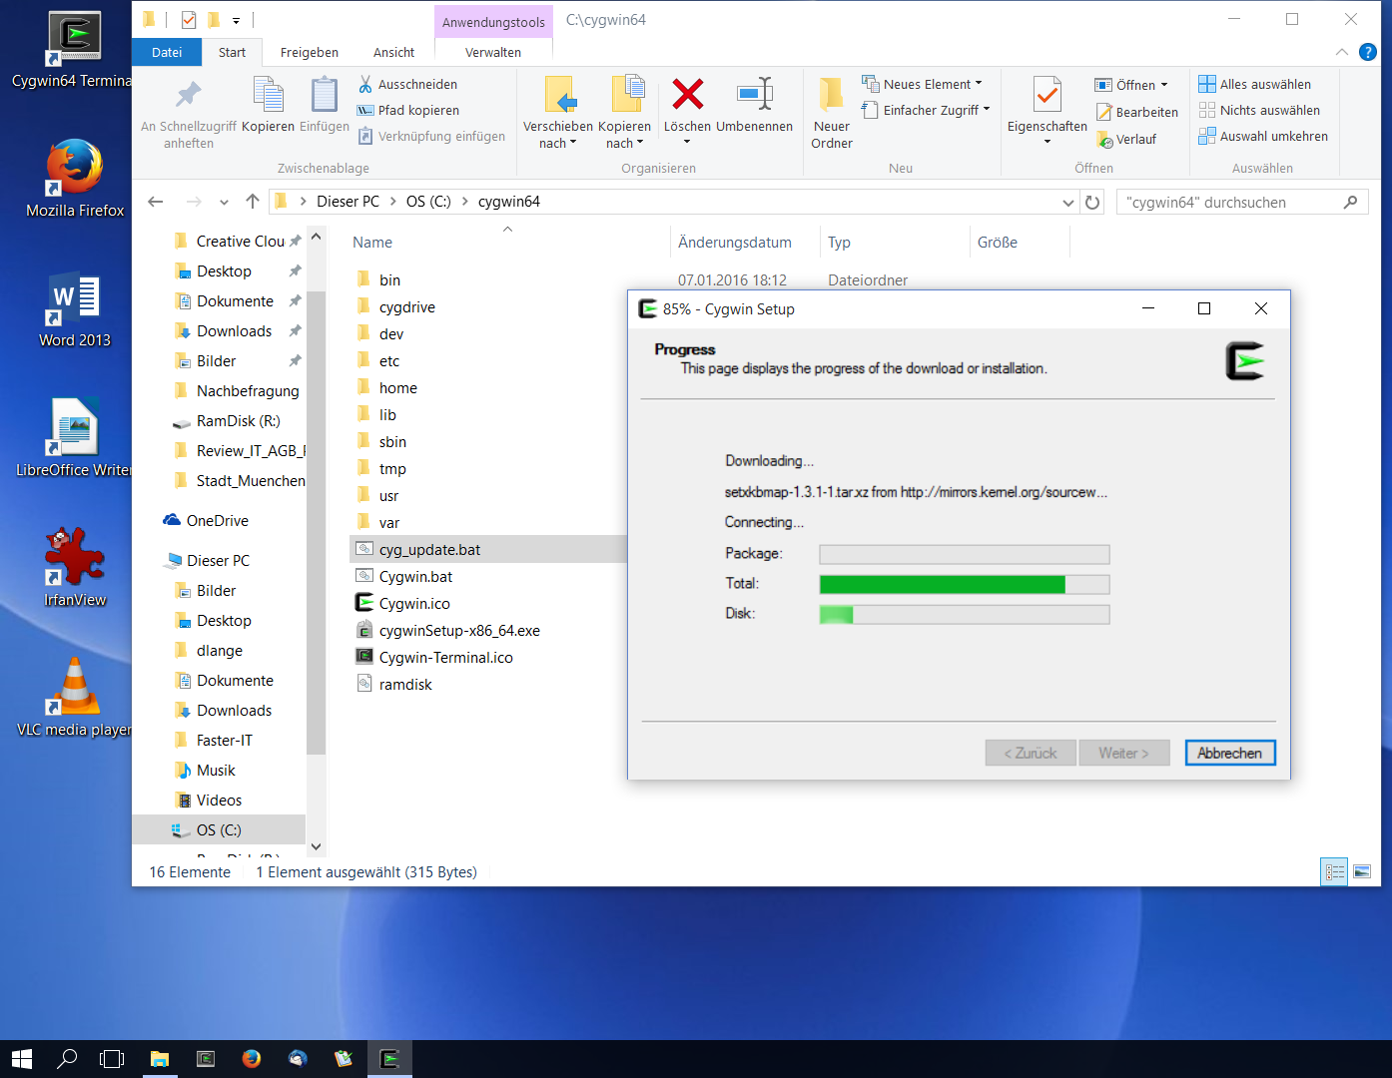
Task: Switch to Ansicht ribbon tab
Action: [394, 52]
